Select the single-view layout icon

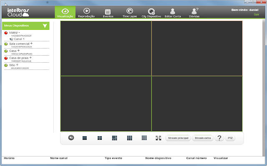84,138
